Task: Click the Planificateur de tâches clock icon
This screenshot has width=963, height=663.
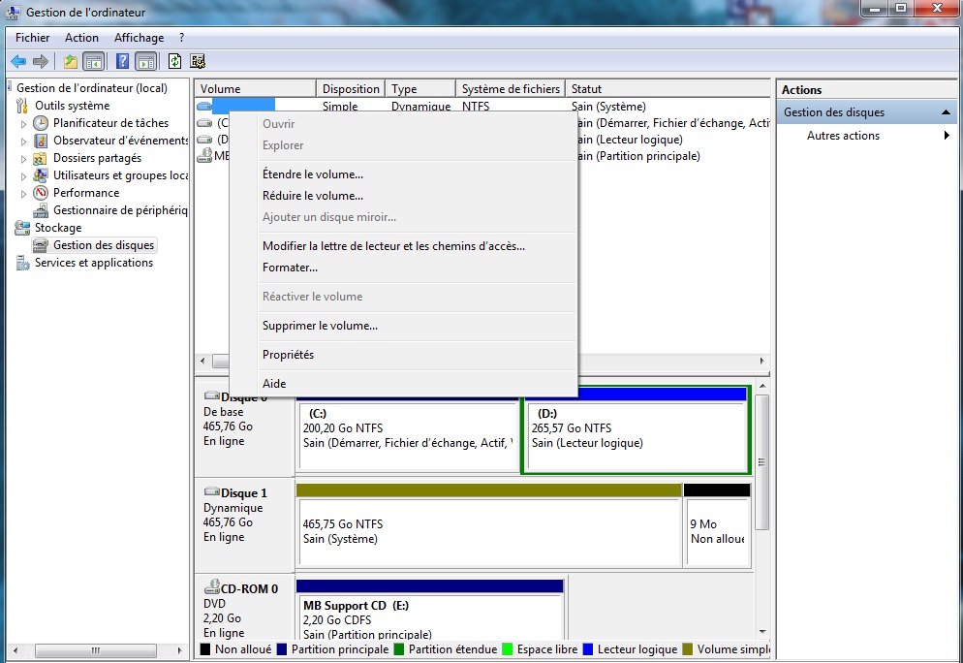Action: pos(41,123)
